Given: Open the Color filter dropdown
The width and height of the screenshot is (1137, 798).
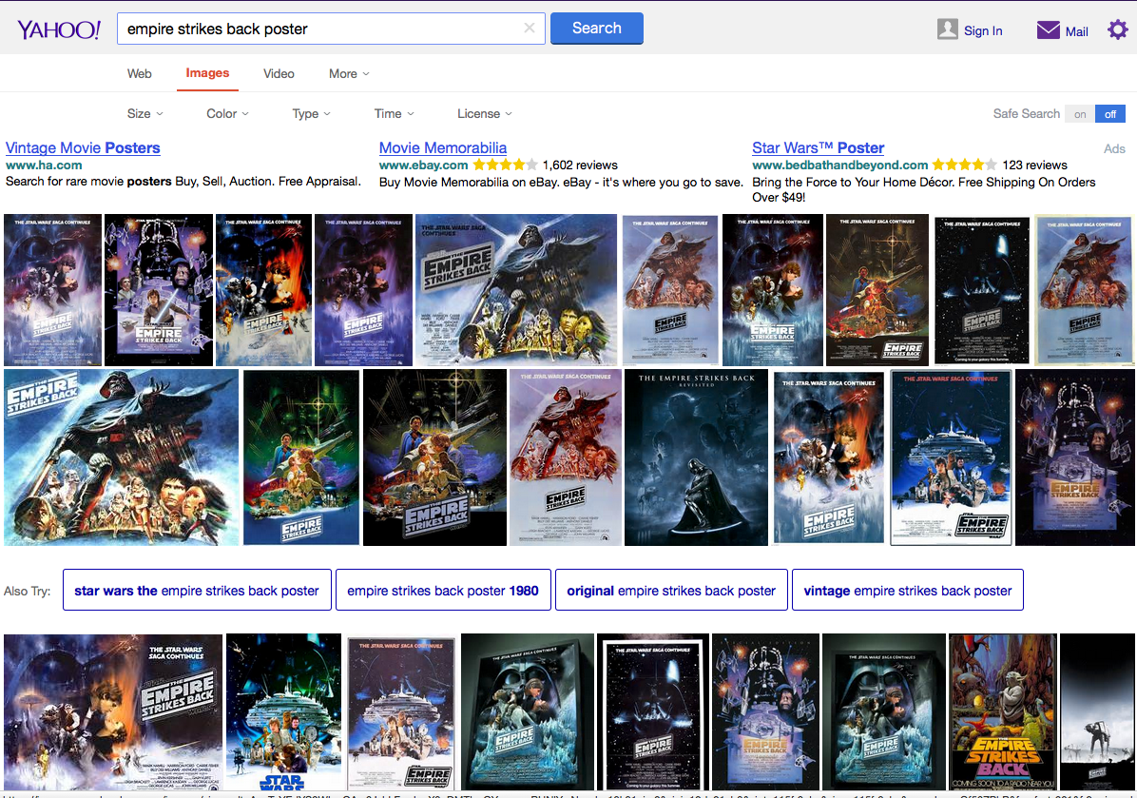Looking at the screenshot, I should point(228,113).
